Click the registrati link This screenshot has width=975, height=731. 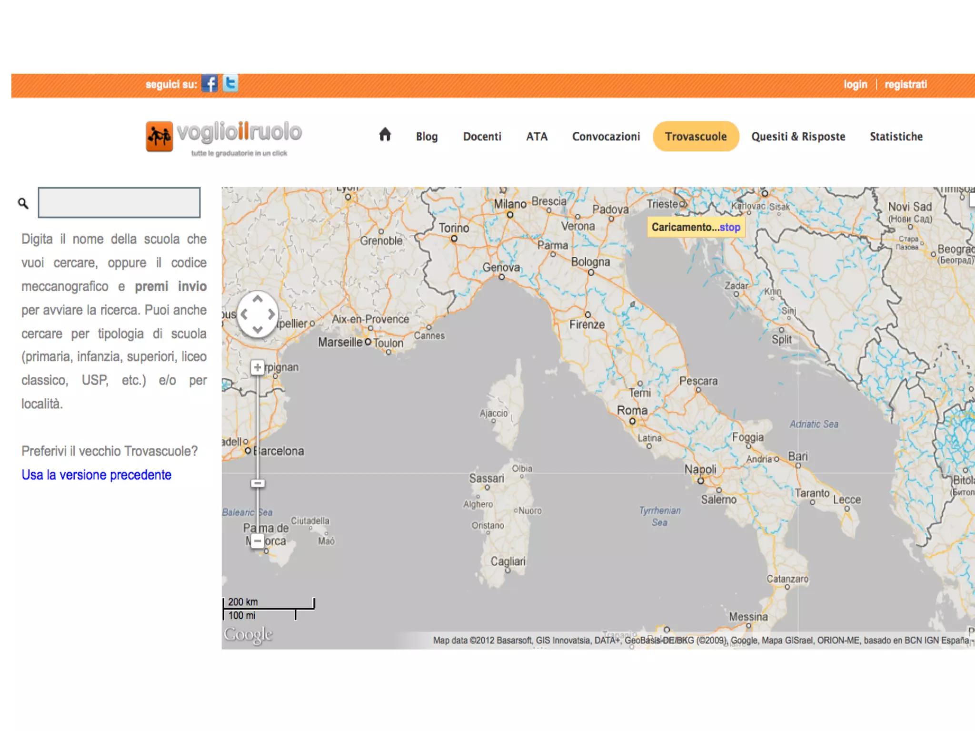pyautogui.click(x=905, y=84)
